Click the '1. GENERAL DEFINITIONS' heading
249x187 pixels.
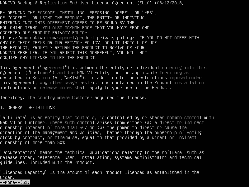click(27, 108)
